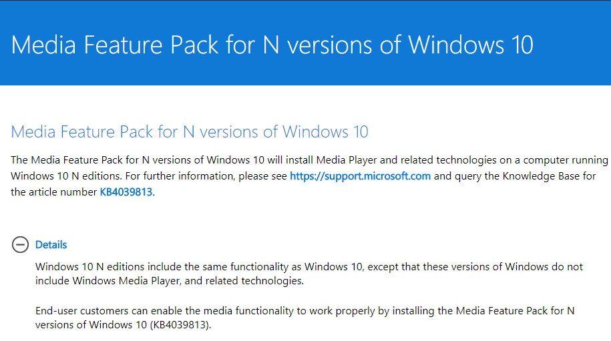Click the line 'include Windows Media Player, and related'
The width and height of the screenshot is (611, 341).
(x=170, y=281)
